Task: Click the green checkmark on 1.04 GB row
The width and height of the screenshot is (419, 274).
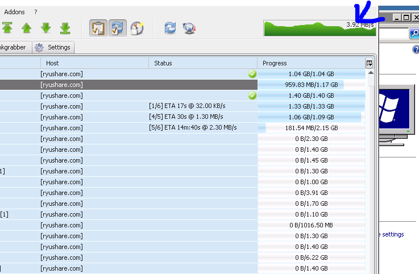Action: (x=252, y=74)
